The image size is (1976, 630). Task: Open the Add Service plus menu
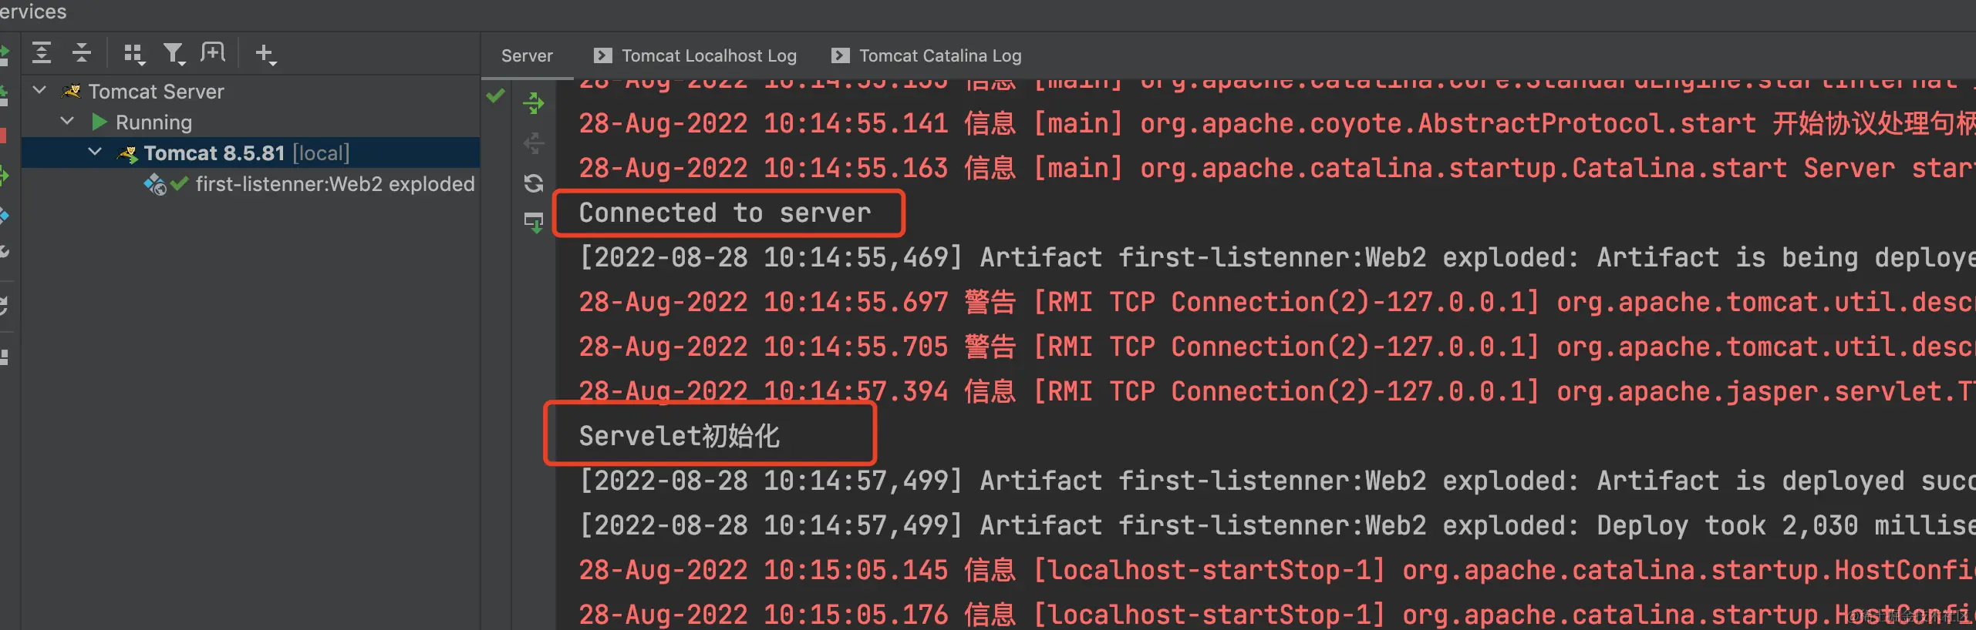(265, 54)
